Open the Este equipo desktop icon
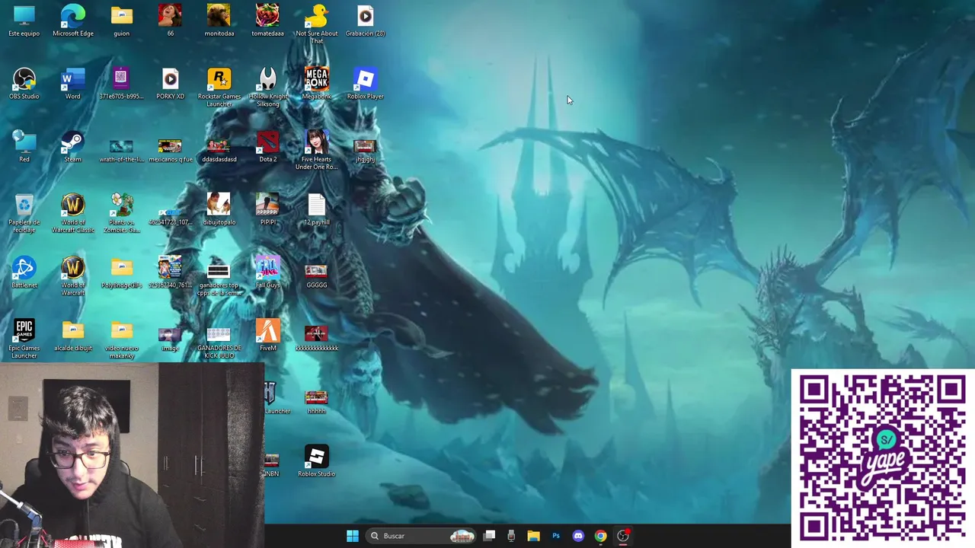The height and width of the screenshot is (548, 975). pyautogui.click(x=24, y=21)
